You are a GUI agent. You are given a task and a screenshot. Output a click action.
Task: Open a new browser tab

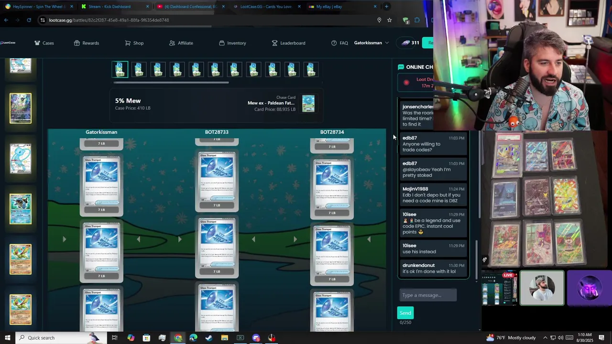pyautogui.click(x=386, y=7)
